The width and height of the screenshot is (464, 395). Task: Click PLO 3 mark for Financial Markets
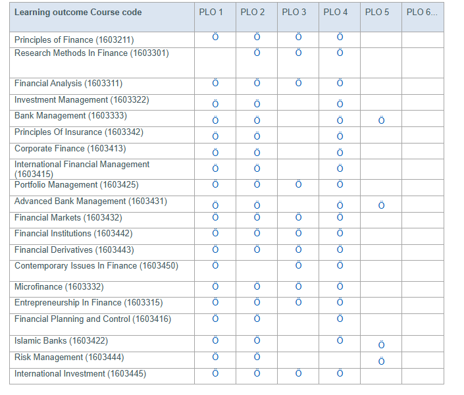click(x=299, y=217)
